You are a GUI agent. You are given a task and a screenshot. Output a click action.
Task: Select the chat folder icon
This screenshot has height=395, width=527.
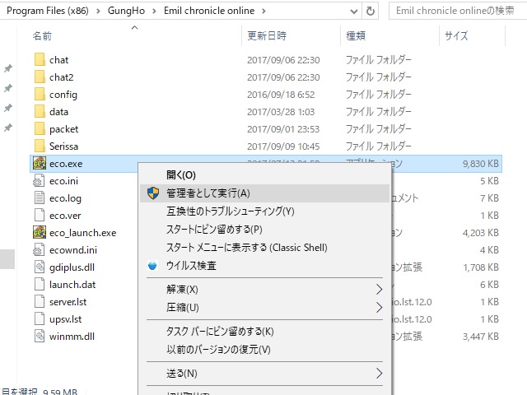click(x=40, y=59)
